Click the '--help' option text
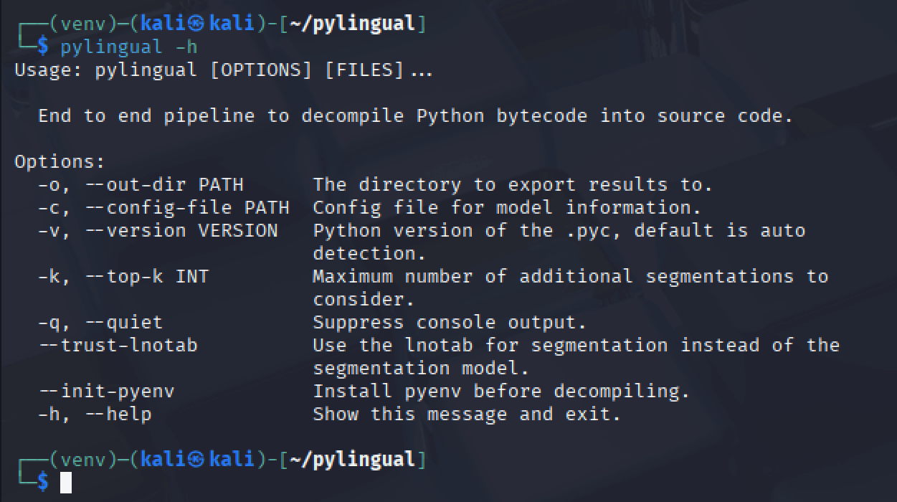Viewport: 897px width, 502px height. (x=118, y=414)
